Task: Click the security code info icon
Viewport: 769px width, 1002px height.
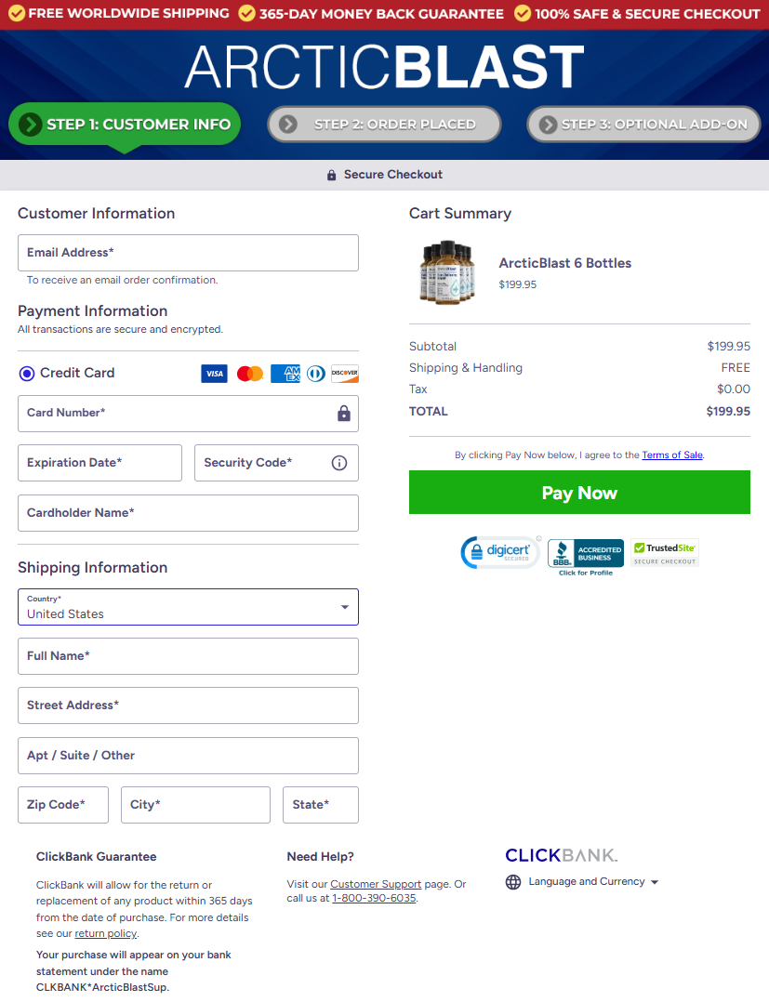Action: pyautogui.click(x=339, y=463)
